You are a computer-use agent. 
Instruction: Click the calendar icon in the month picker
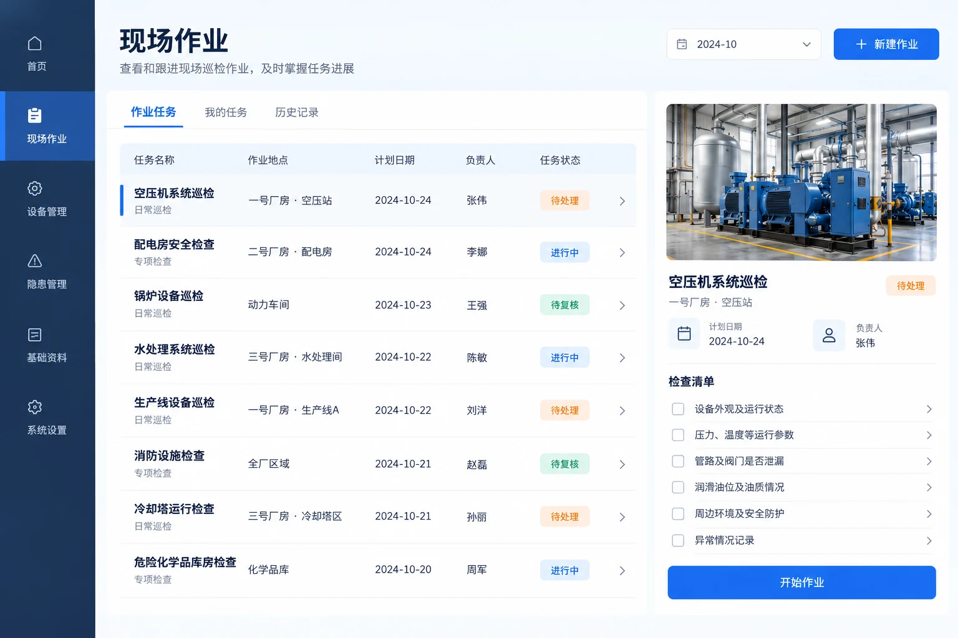[682, 44]
